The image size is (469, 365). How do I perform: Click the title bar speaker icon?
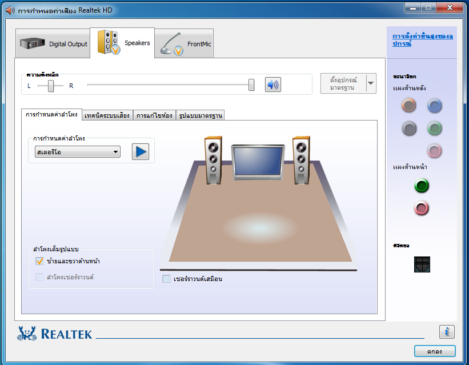tap(10, 10)
